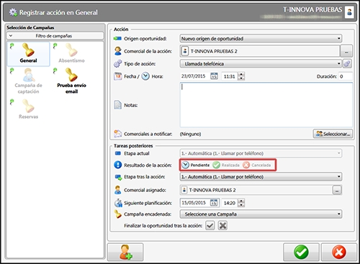The height and width of the screenshot is (264, 360).
Task: Cancel with the red X button
Action: click(338, 252)
